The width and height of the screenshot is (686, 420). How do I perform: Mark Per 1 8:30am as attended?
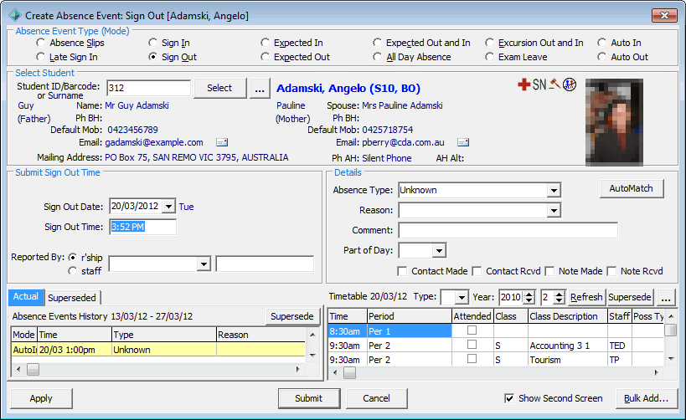click(x=472, y=330)
